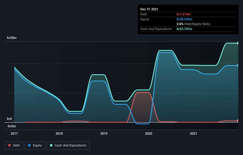Click the kr0 y-axis label
243x155 pixels.
(9, 119)
